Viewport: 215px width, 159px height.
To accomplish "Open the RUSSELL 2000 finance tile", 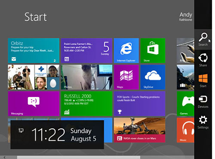I will (86, 103).
